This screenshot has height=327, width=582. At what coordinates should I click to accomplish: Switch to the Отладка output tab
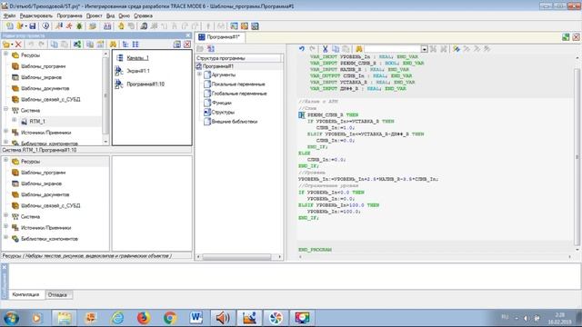point(57,294)
